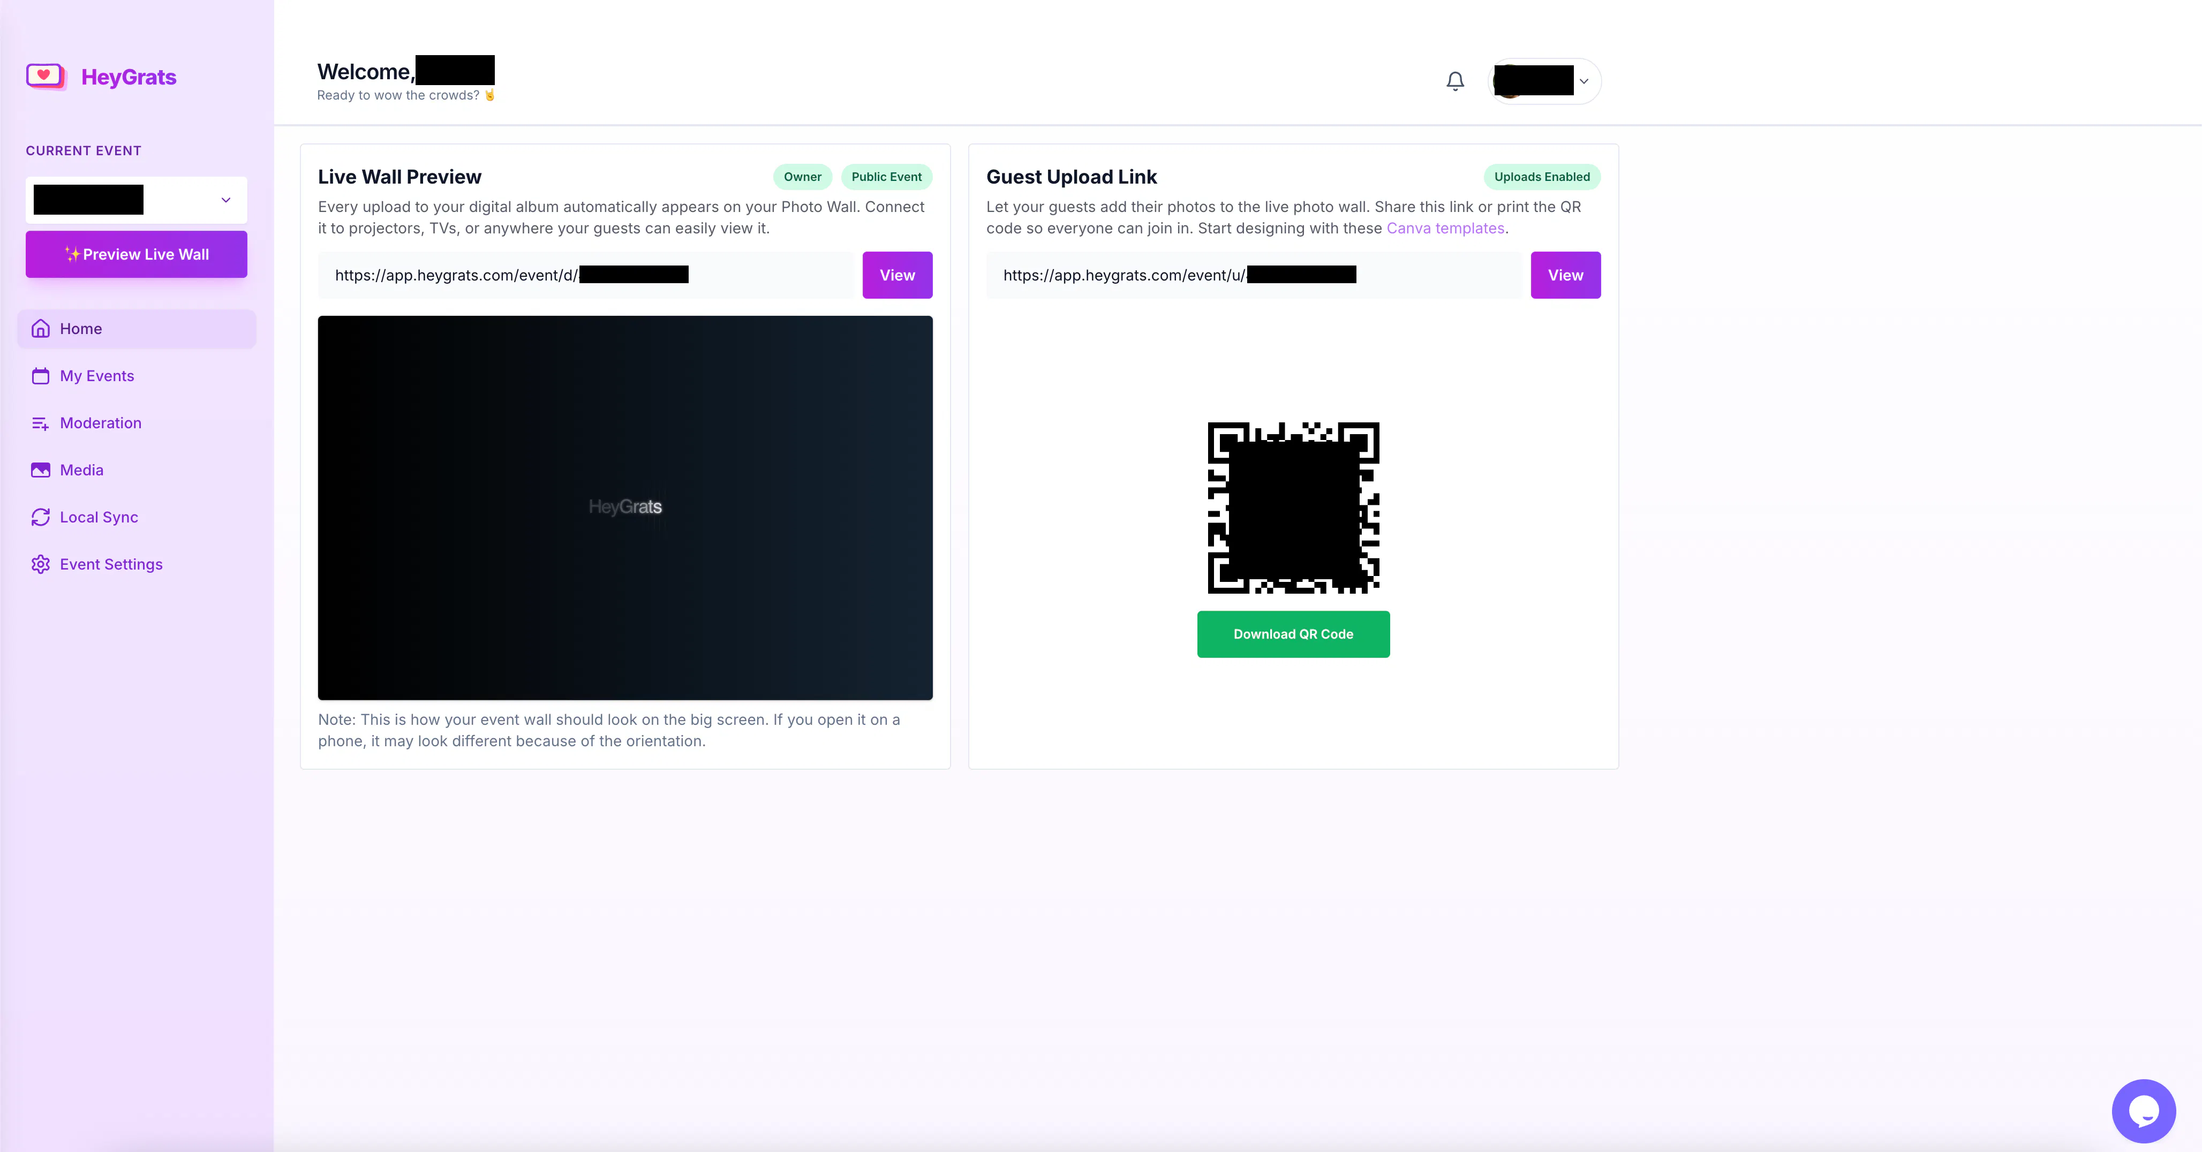
Task: Click the Uploads Enabled badge
Action: (x=1541, y=177)
